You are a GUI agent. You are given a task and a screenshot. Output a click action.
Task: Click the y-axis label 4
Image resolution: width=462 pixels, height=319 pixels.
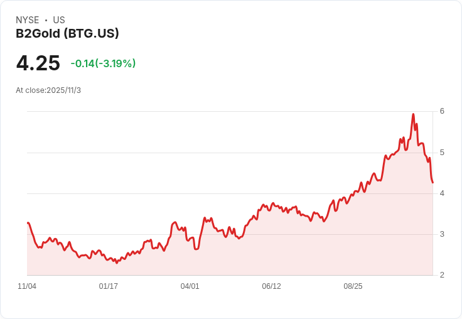pyautogui.click(x=442, y=193)
